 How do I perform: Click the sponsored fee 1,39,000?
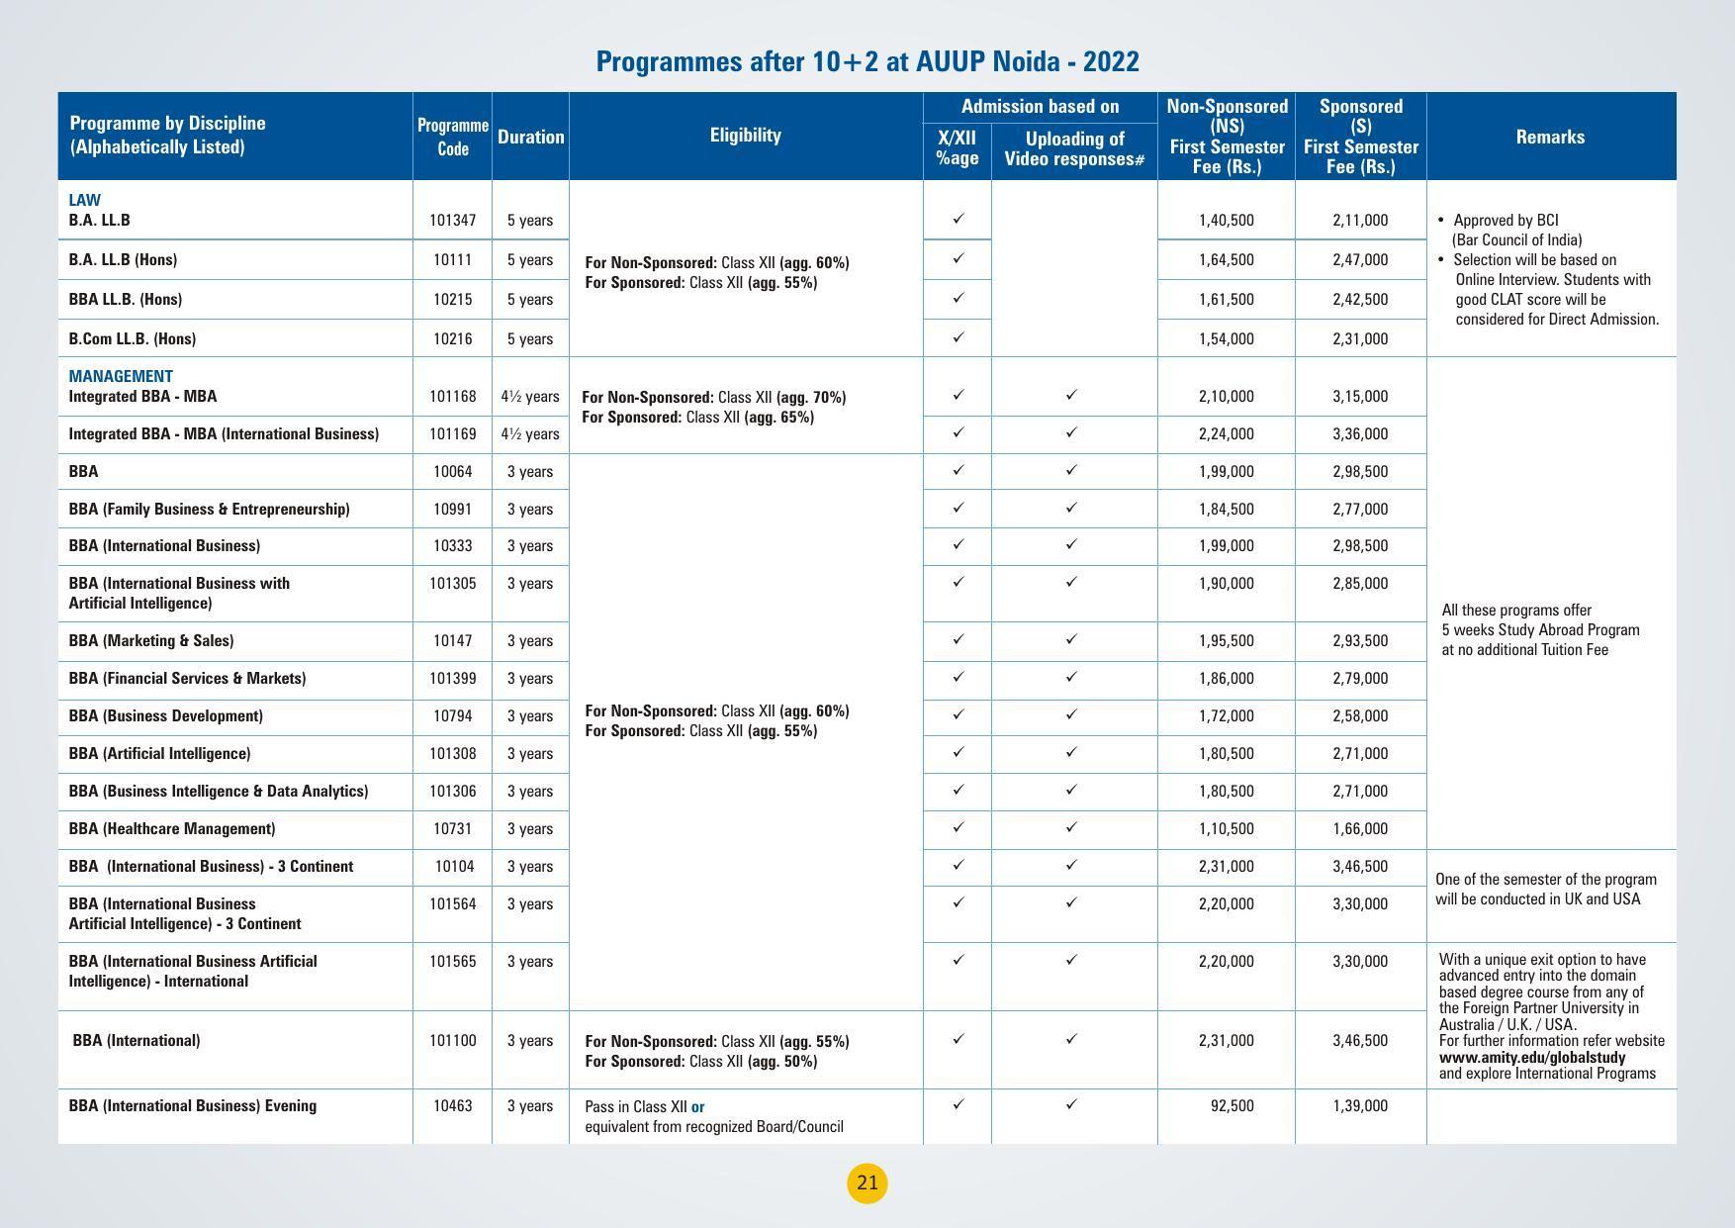pos(1360,1105)
